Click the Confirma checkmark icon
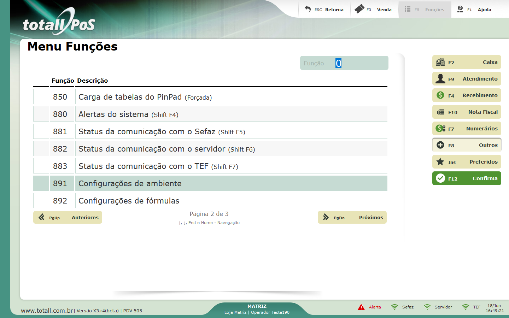509x318 pixels. 440,178
